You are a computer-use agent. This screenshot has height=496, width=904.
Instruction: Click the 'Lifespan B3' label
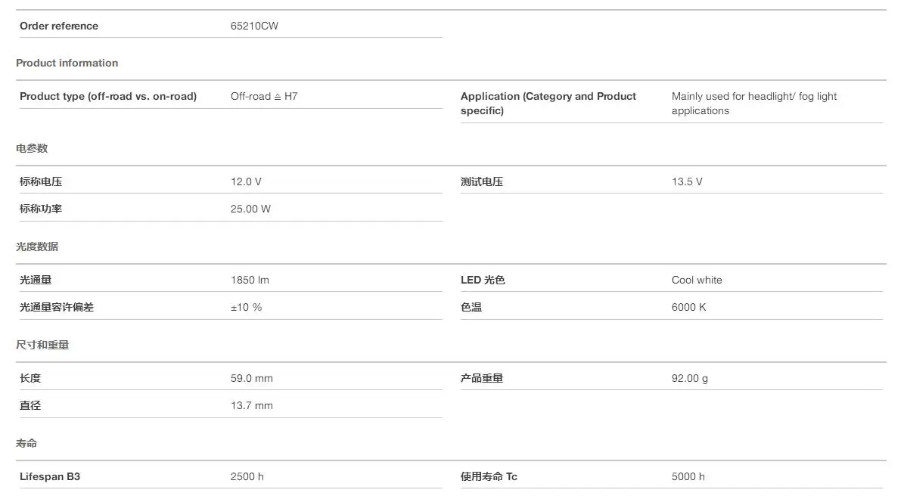click(50, 476)
